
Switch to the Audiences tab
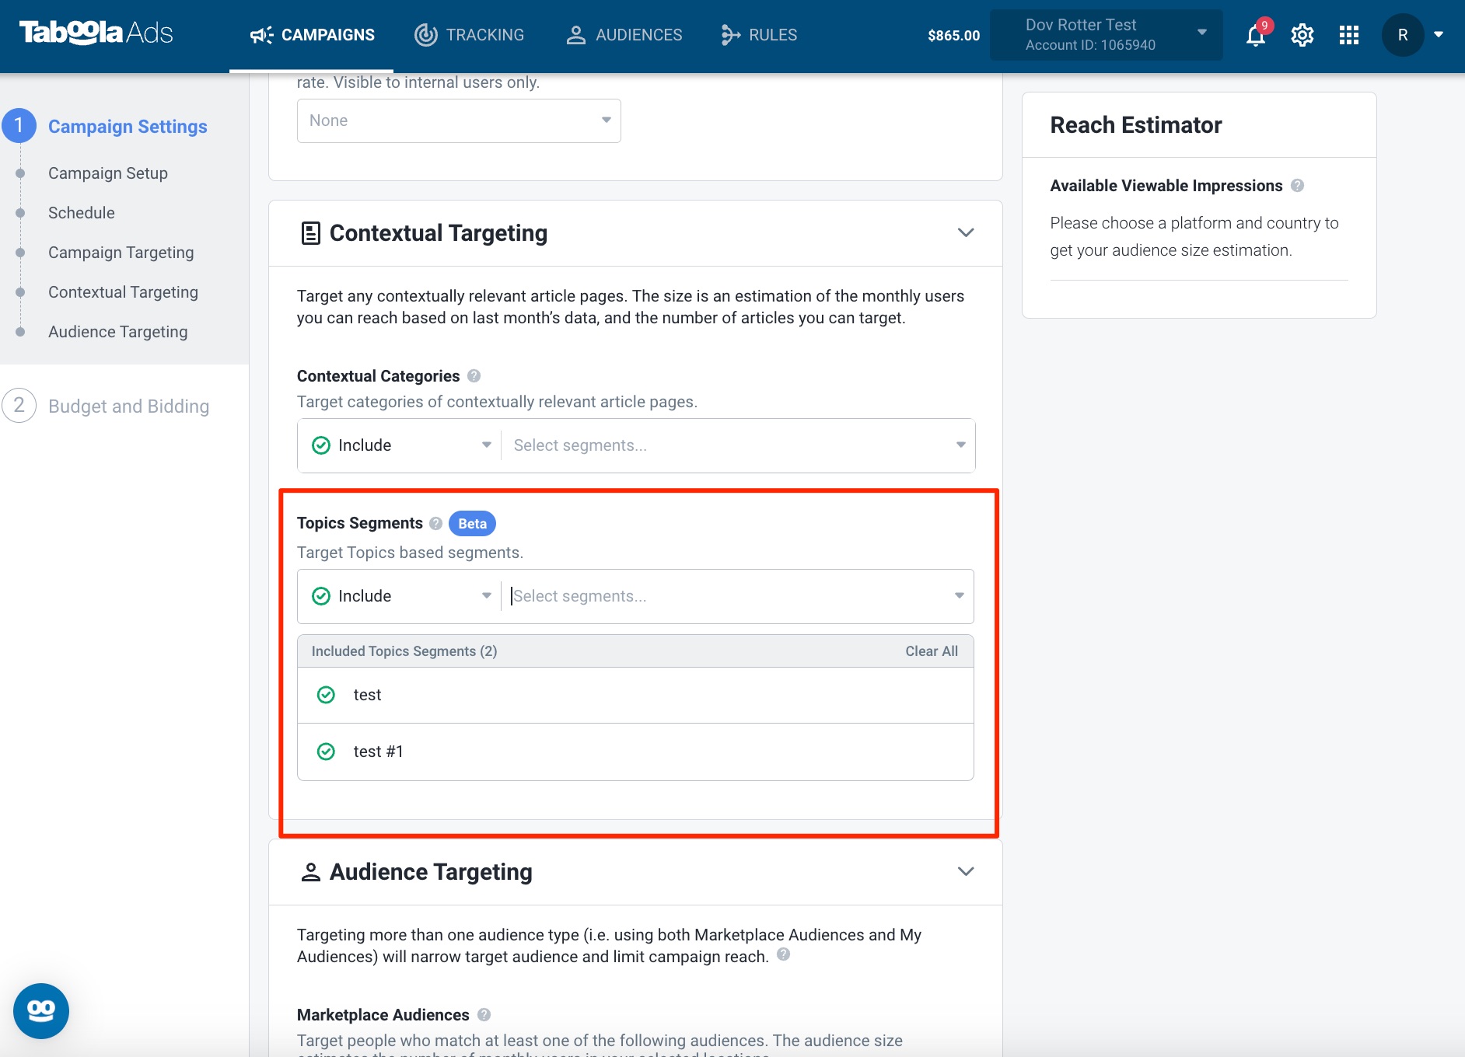point(624,35)
